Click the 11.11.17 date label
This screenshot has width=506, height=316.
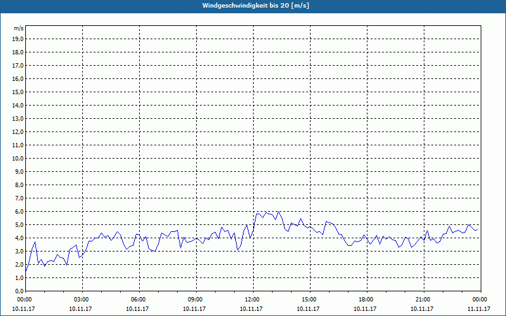(x=479, y=308)
